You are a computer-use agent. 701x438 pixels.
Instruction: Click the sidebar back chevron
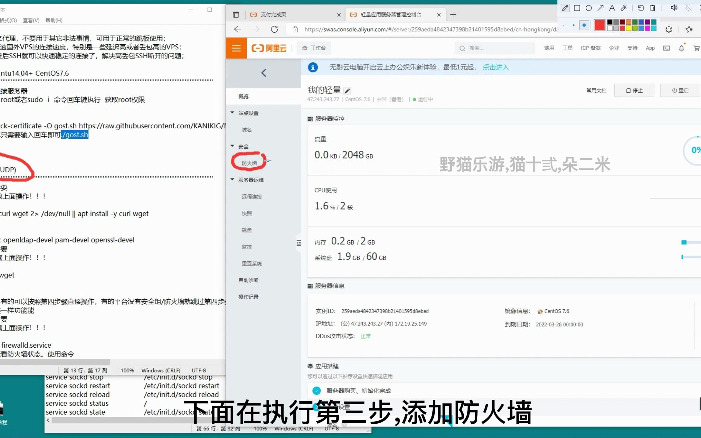point(264,73)
